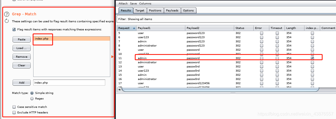Toggle 'Flag result items with responses' checkbox

(14, 29)
